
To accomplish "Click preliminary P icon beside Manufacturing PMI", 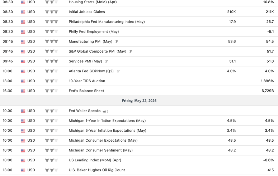I will point(117,41).
